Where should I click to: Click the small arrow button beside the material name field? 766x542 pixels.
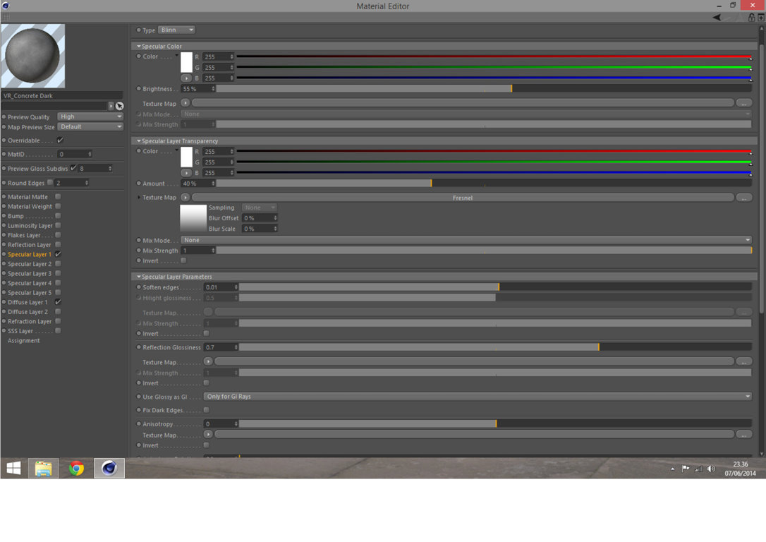point(111,106)
